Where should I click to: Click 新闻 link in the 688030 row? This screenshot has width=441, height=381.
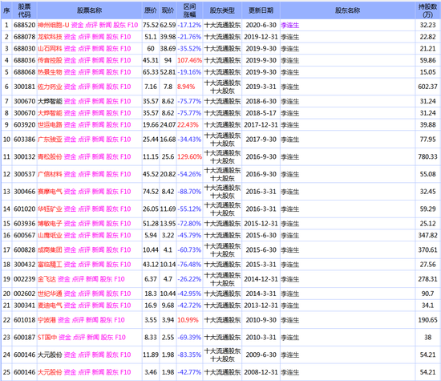click(98, 49)
